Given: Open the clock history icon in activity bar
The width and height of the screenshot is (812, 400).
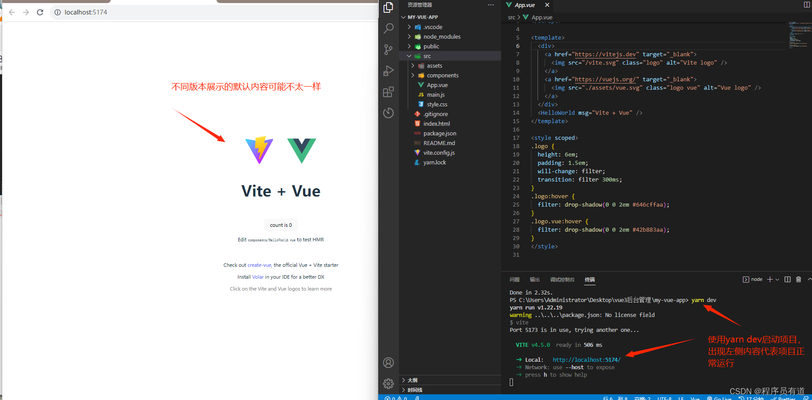Looking at the screenshot, I should [388, 113].
